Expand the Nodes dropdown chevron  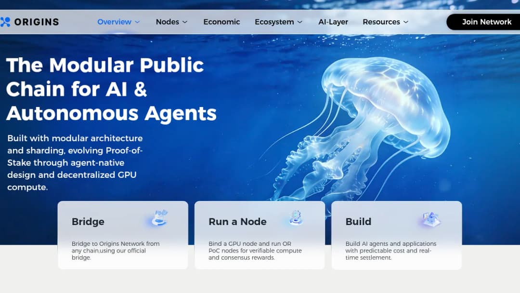tap(185, 22)
